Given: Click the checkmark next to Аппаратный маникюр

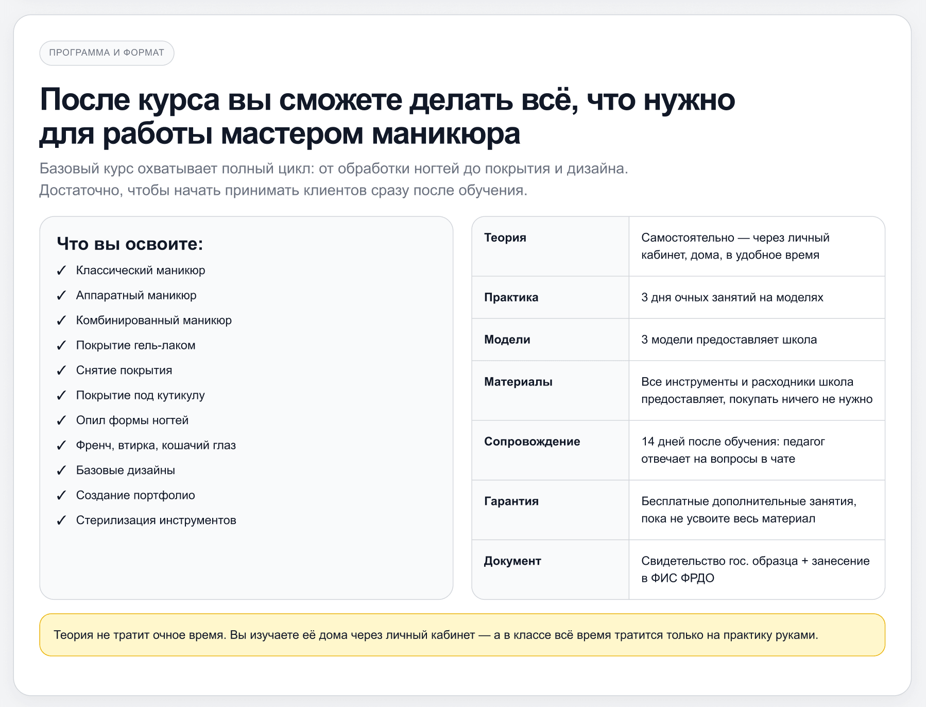Looking at the screenshot, I should pyautogui.click(x=61, y=295).
